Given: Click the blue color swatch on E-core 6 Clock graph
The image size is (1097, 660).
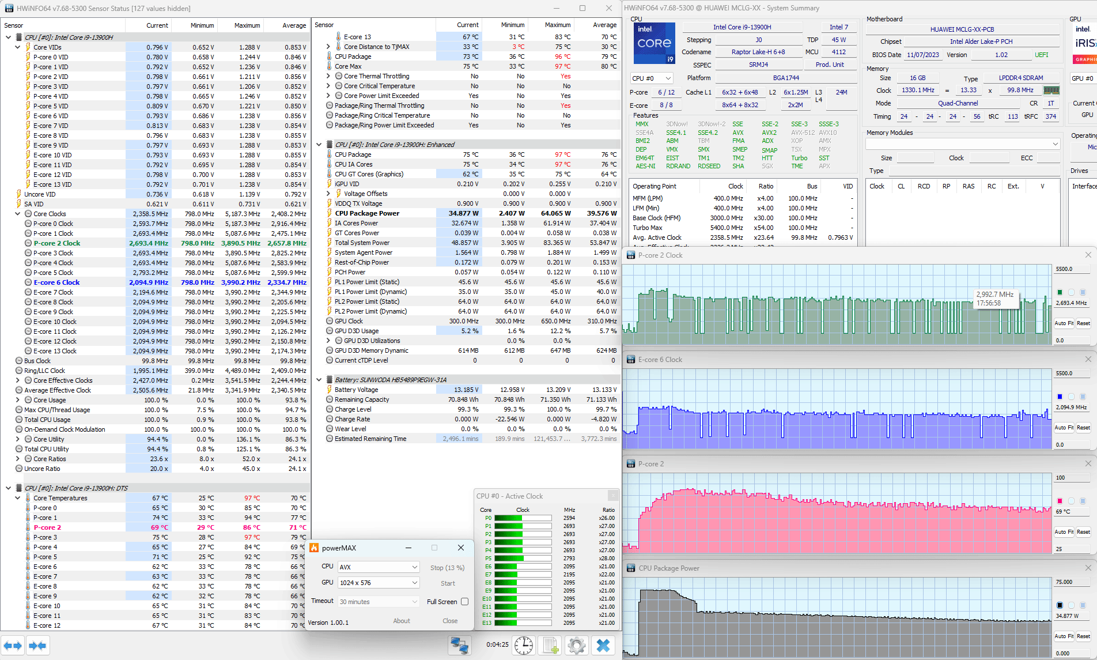Looking at the screenshot, I should pyautogui.click(x=1060, y=397).
